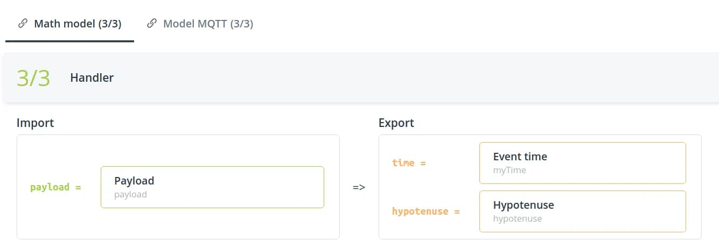Click the Export section heading
The image size is (719, 248).
396,123
